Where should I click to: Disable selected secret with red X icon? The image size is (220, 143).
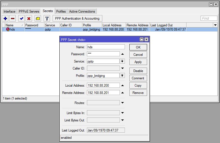29,19
